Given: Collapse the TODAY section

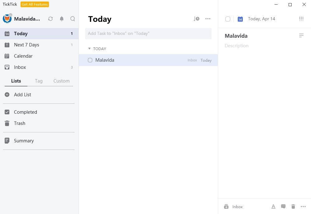Looking at the screenshot, I should [89, 49].
